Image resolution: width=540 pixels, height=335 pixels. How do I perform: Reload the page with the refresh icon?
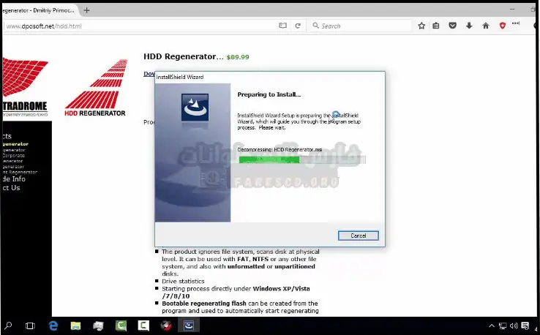298,26
